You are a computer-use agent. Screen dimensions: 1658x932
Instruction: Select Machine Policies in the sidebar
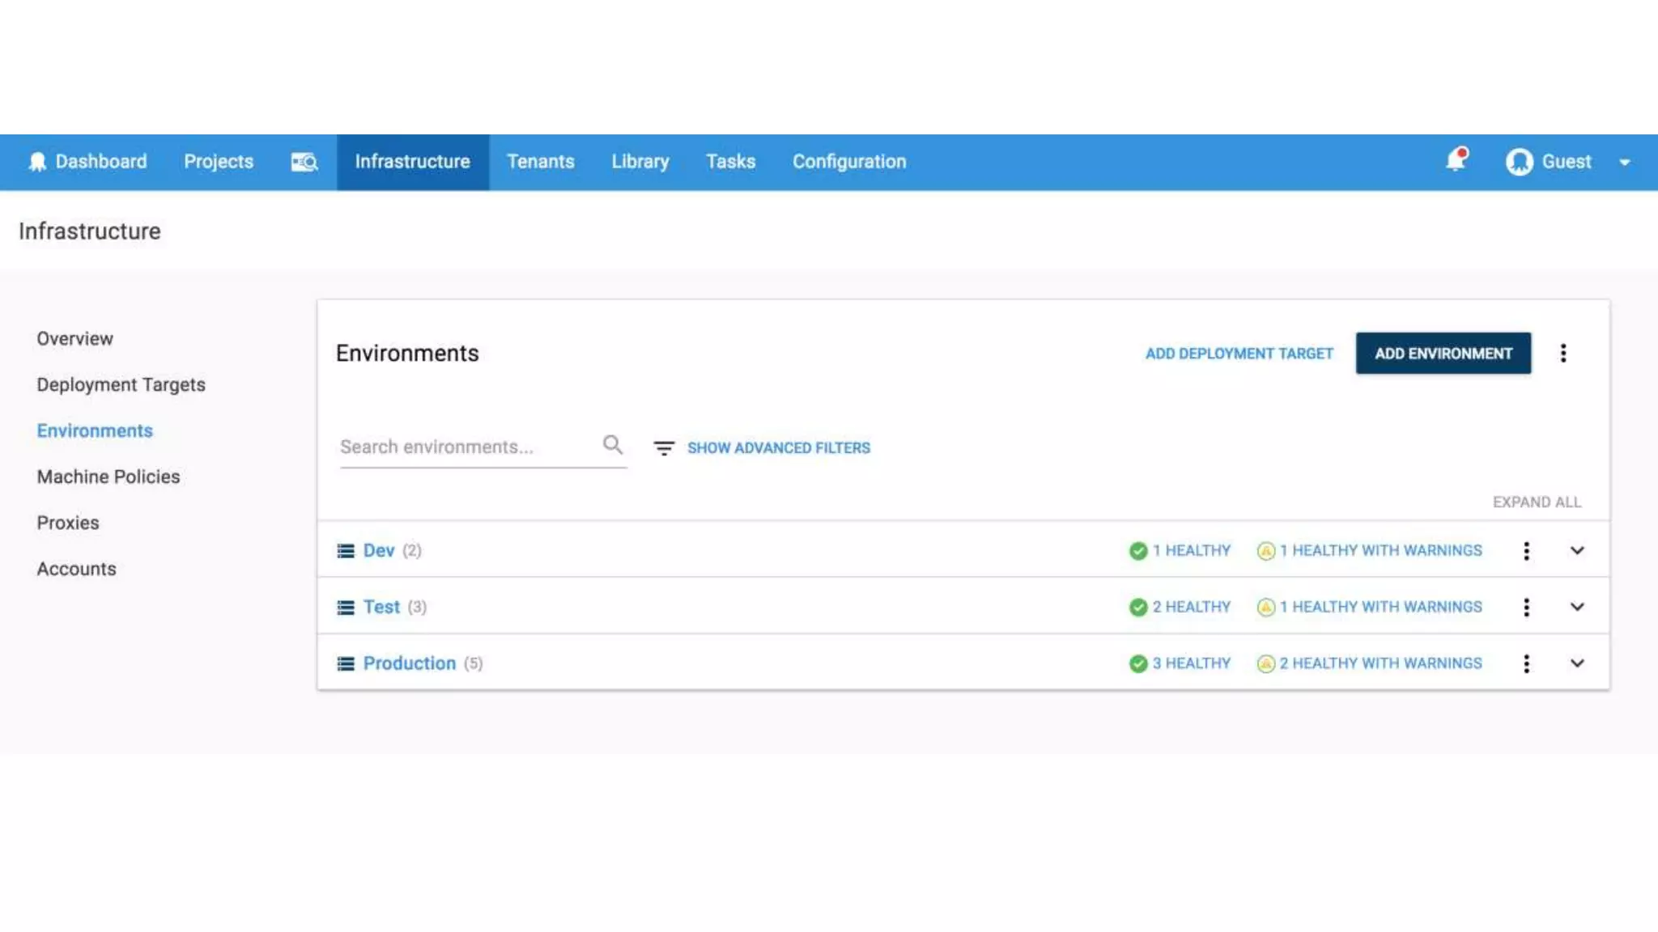(x=108, y=477)
